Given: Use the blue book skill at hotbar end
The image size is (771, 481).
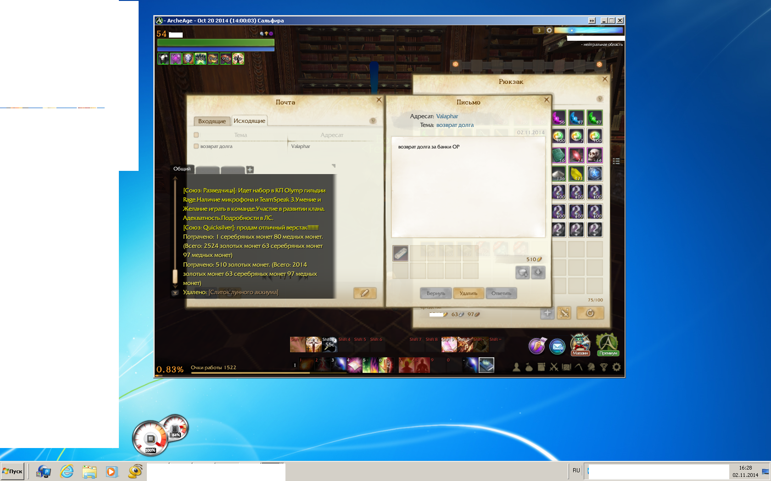Looking at the screenshot, I should pyautogui.click(x=486, y=365).
